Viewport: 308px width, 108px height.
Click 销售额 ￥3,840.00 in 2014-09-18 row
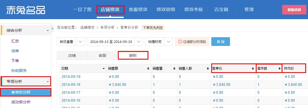[117, 84]
